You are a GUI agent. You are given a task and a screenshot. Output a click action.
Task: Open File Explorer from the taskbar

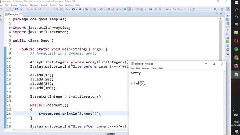pyautogui.click(x=236, y=32)
